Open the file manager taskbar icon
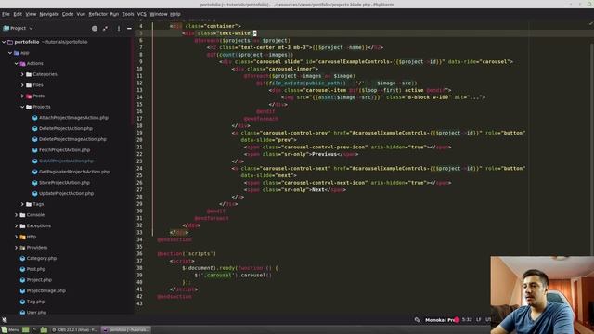Viewport: 594px width, 334px height. pos(44,330)
